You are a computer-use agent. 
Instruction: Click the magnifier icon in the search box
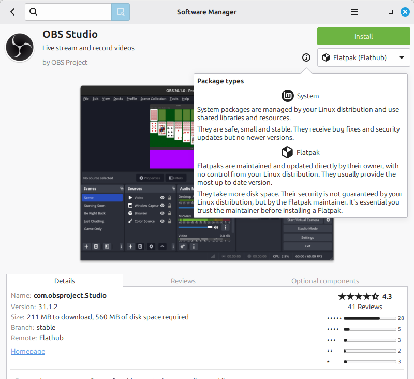click(34, 12)
